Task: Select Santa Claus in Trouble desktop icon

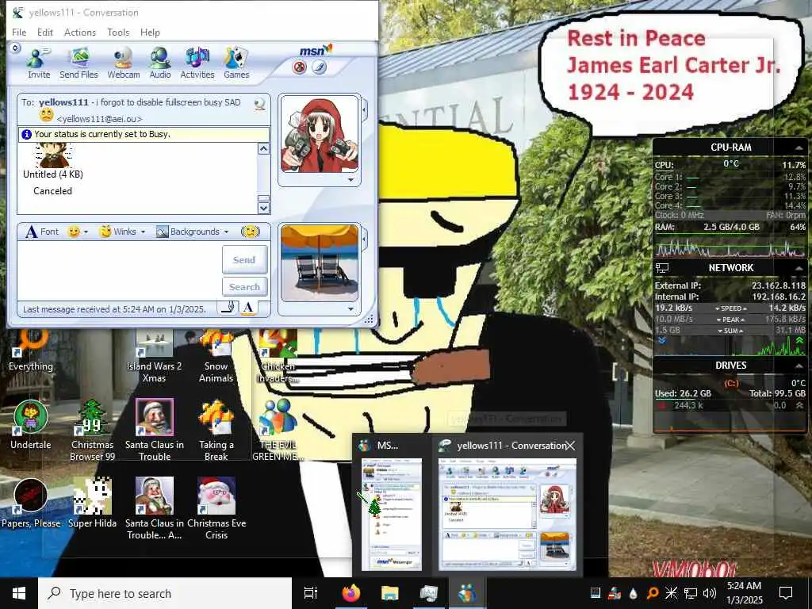Action: tap(155, 431)
